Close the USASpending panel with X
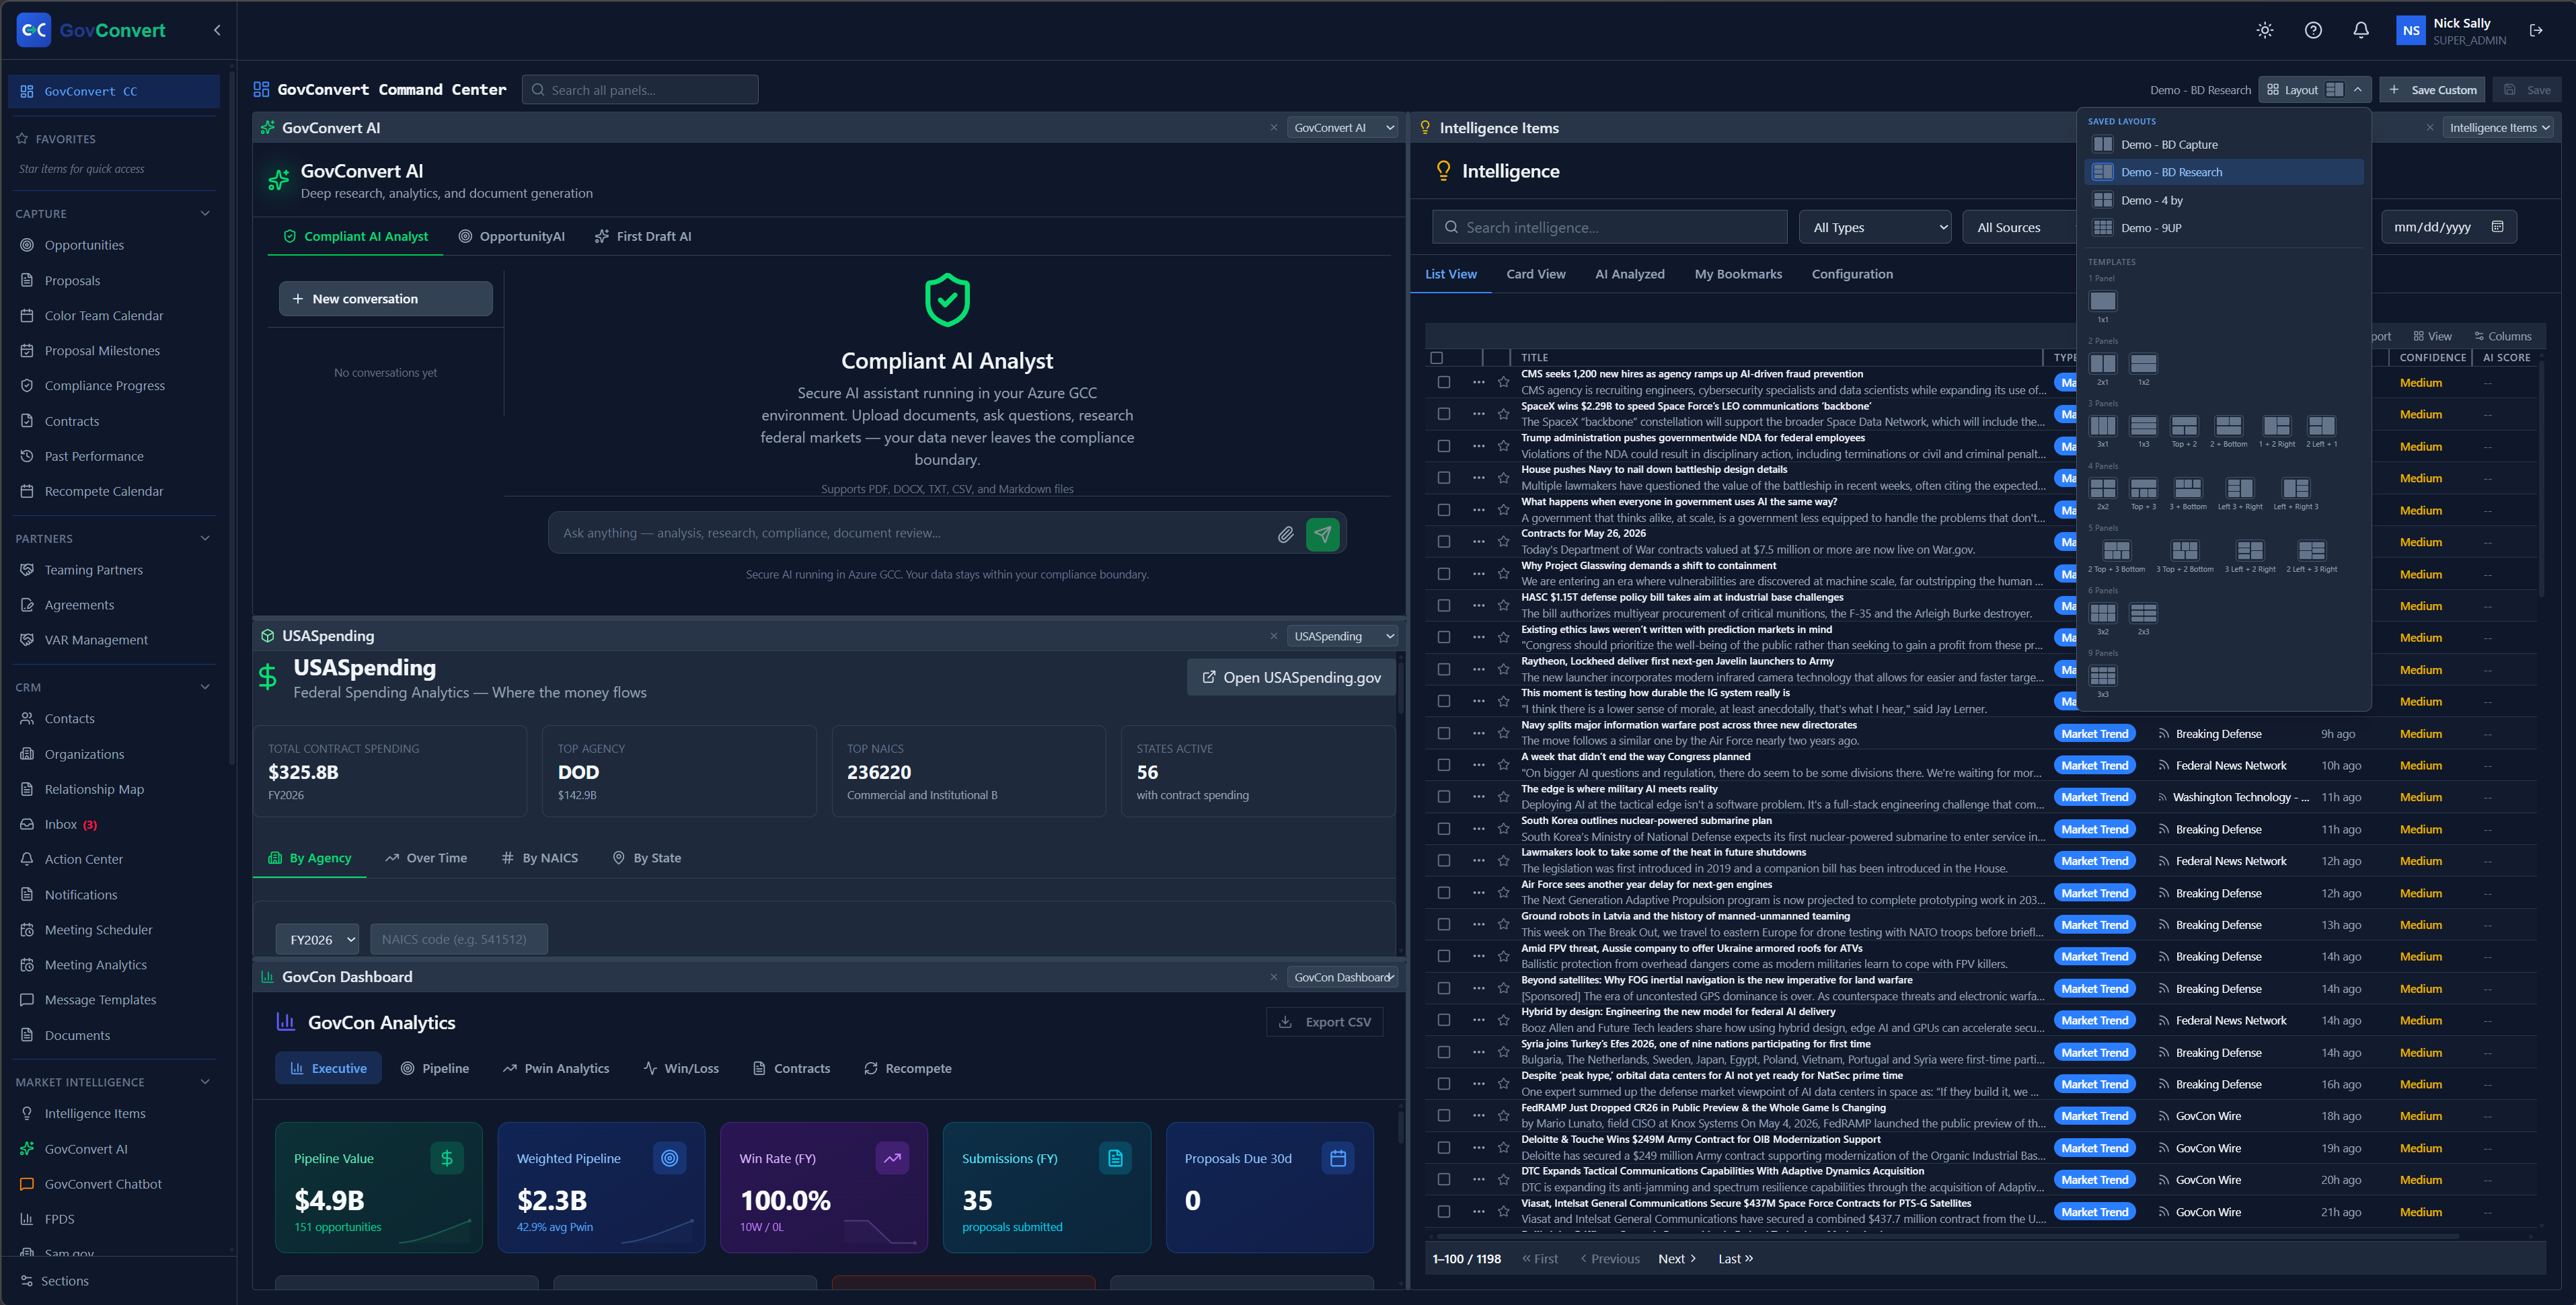 1273,636
